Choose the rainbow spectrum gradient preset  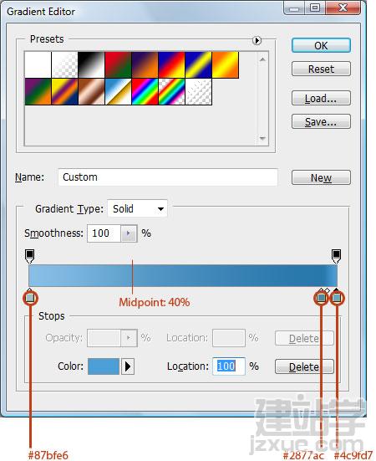[x=145, y=91]
